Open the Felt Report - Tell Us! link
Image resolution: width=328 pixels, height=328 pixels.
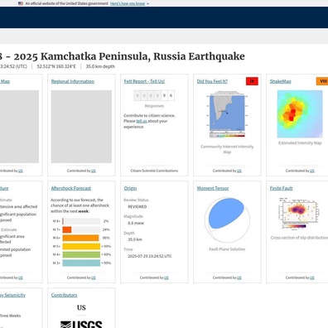(x=144, y=81)
